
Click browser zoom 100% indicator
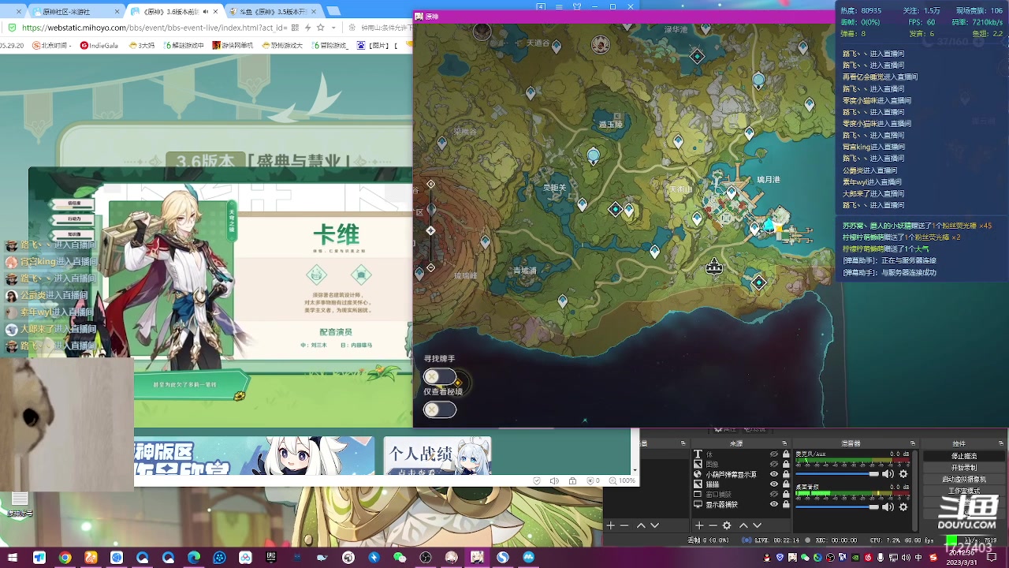tap(621, 480)
